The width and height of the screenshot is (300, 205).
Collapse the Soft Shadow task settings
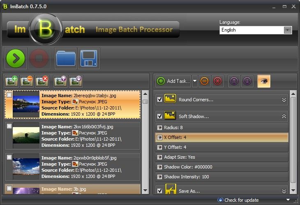tap(284, 116)
